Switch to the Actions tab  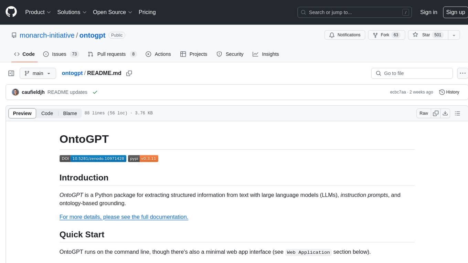pos(158,54)
